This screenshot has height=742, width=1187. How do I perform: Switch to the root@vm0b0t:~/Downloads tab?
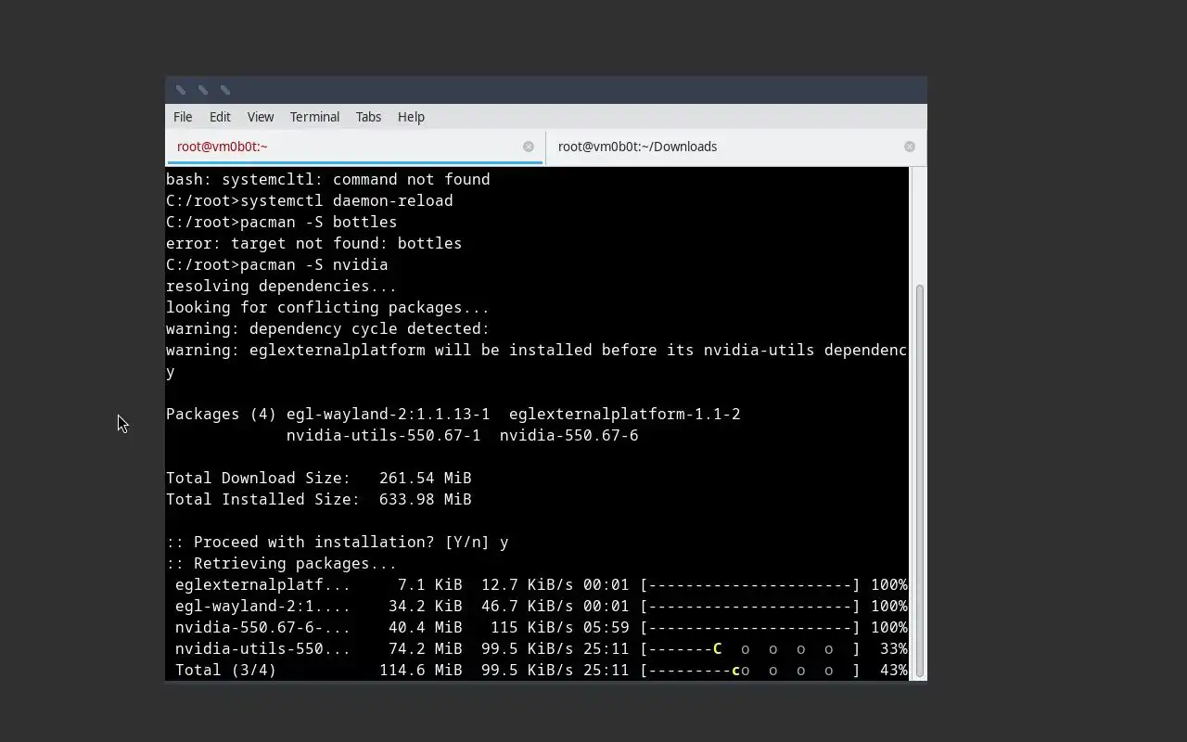pos(735,147)
